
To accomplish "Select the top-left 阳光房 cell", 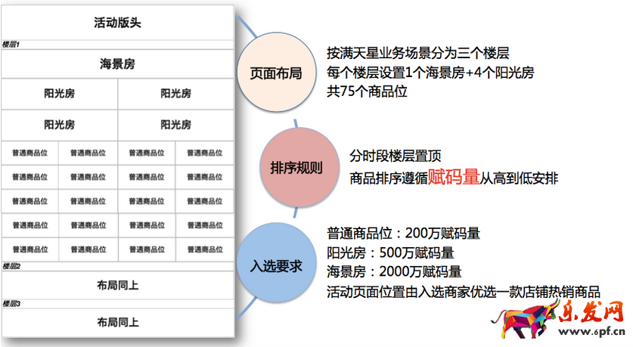I will tap(59, 94).
